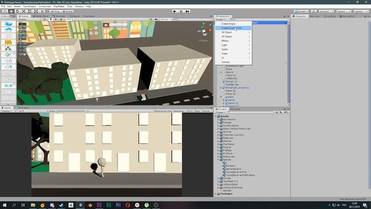Open the GameObject menu
The width and height of the screenshot is (371, 209).
point(30,6)
